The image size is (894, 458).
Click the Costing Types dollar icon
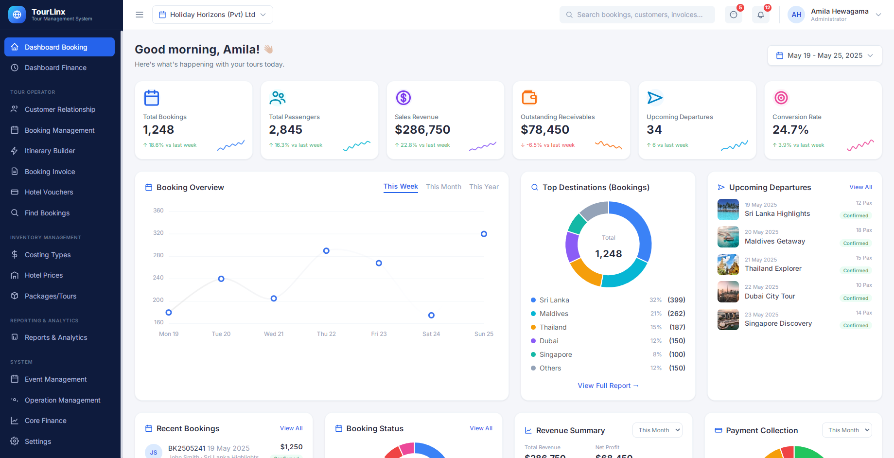[15, 255]
